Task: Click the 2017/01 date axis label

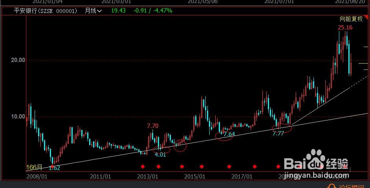Action: point(242,177)
